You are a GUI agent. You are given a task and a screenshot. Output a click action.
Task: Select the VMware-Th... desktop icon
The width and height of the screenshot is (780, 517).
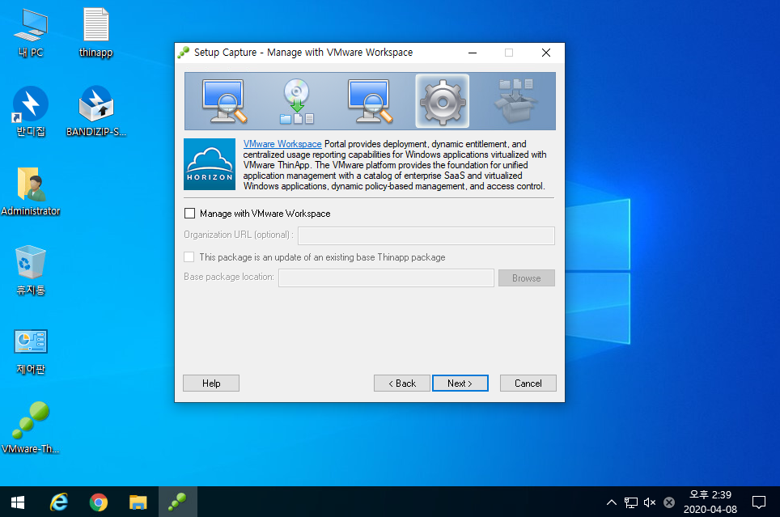[31, 428]
